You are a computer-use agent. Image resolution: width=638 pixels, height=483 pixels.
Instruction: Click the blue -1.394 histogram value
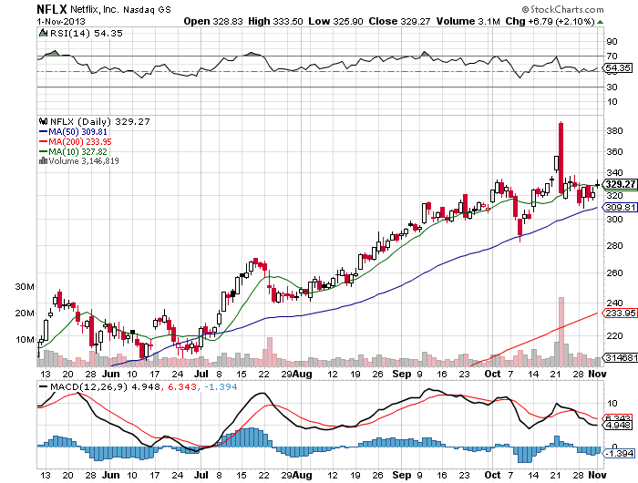click(221, 386)
